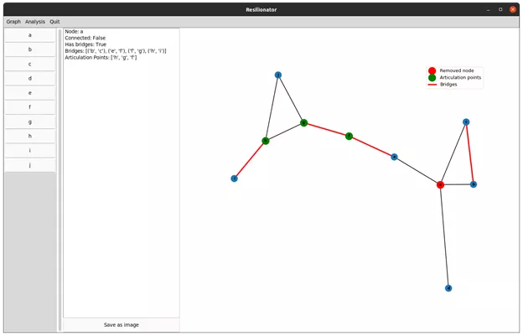Click blue node e in the graph
Image resolution: width=523 pixels, height=336 pixels.
(x=394, y=157)
